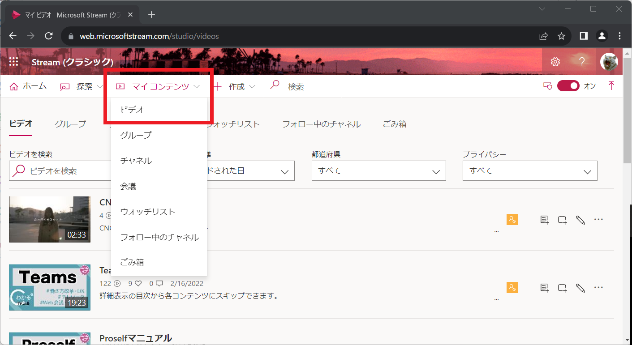Open the Stream settings gear
632x345 pixels.
coord(555,62)
